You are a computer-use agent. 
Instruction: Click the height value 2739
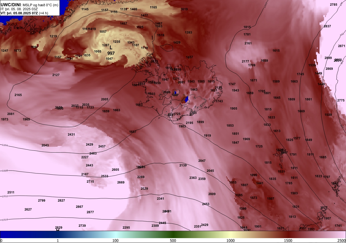pyautogui.click(x=82, y=226)
